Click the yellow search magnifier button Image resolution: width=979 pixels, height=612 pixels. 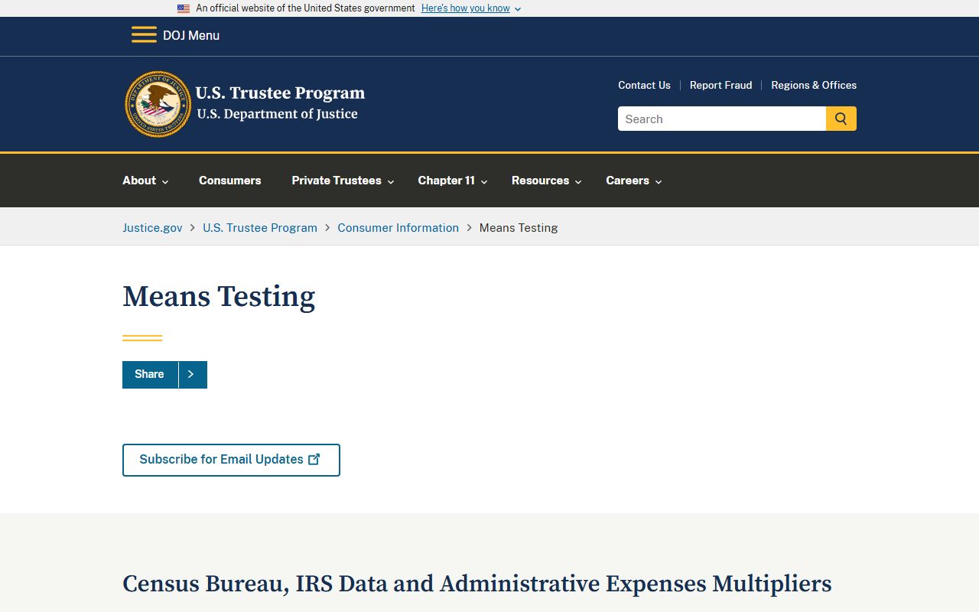(841, 119)
